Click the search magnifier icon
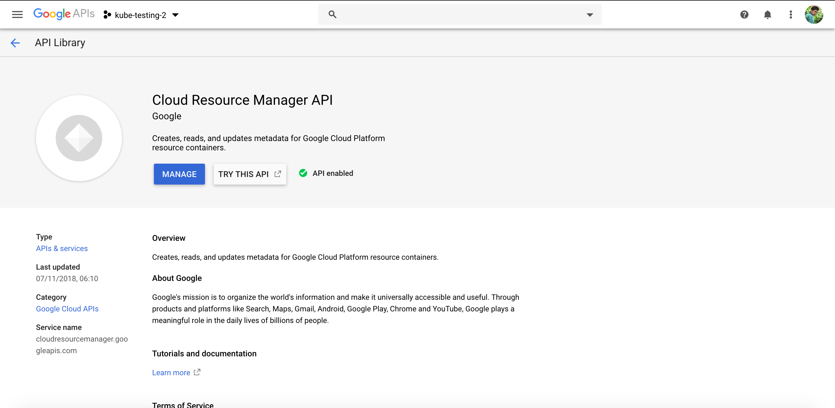Viewport: 835px width, 408px height. pyautogui.click(x=332, y=15)
